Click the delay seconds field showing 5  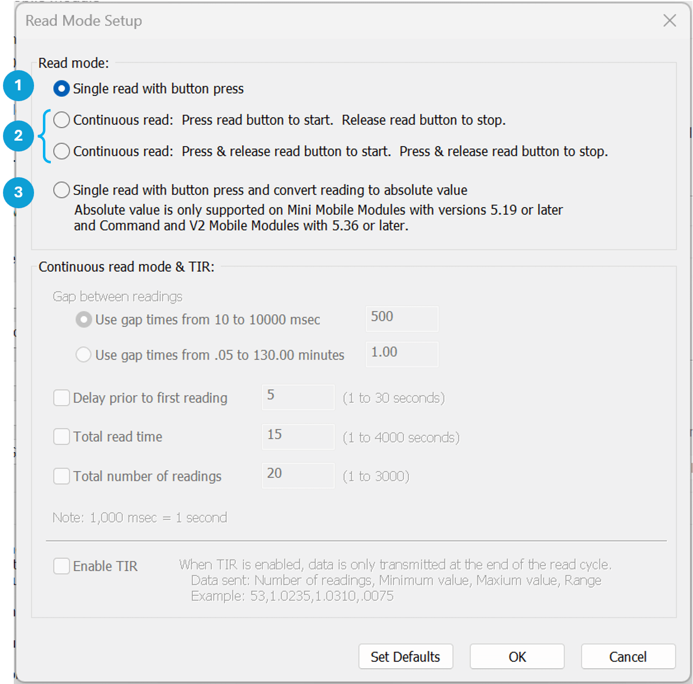click(298, 397)
